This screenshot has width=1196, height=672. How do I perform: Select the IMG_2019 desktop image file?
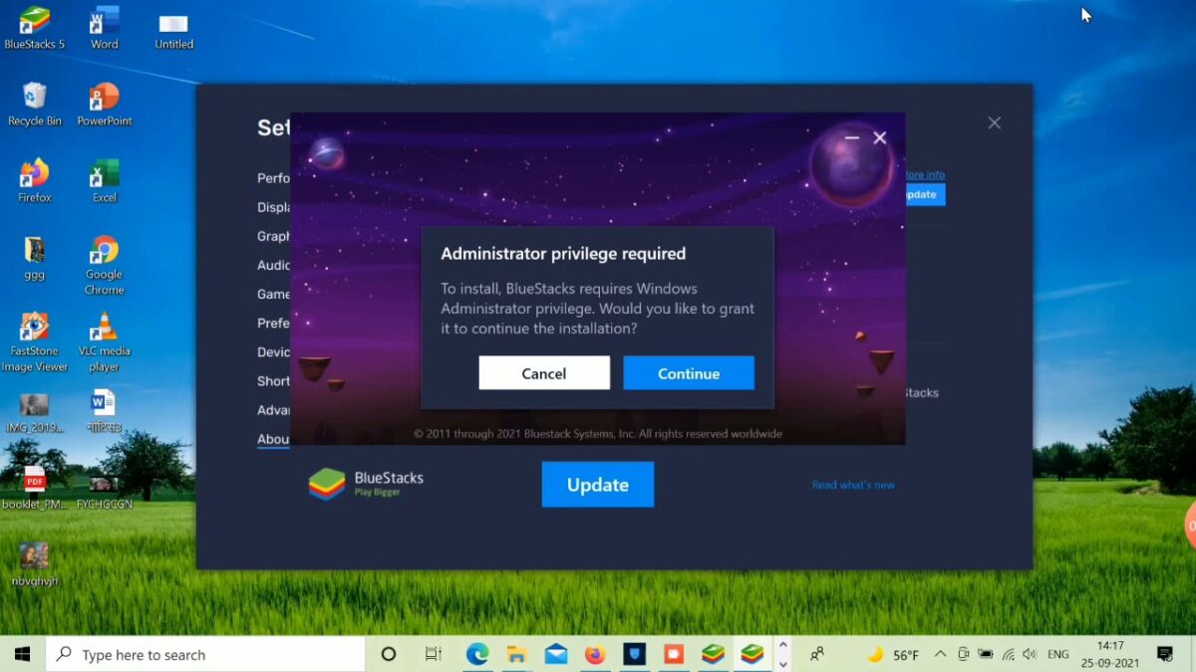point(34,412)
